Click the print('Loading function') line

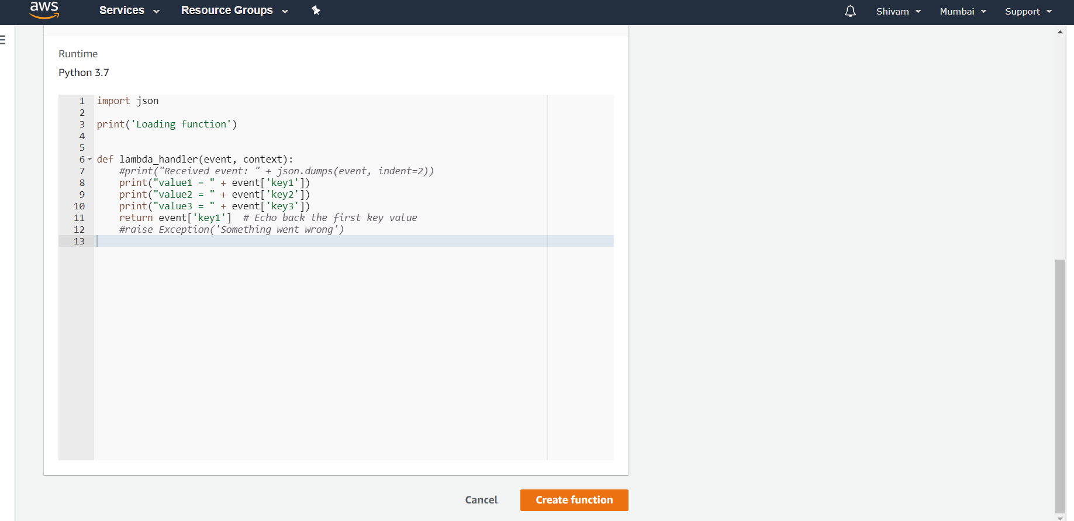[167, 124]
